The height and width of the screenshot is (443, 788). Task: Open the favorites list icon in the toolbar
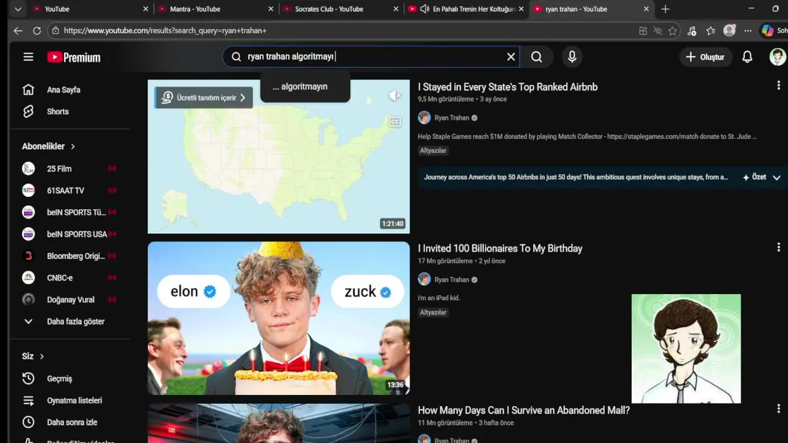point(711,31)
